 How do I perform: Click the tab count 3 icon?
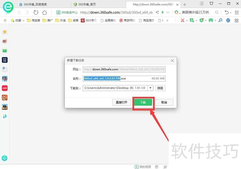[x=202, y=3]
